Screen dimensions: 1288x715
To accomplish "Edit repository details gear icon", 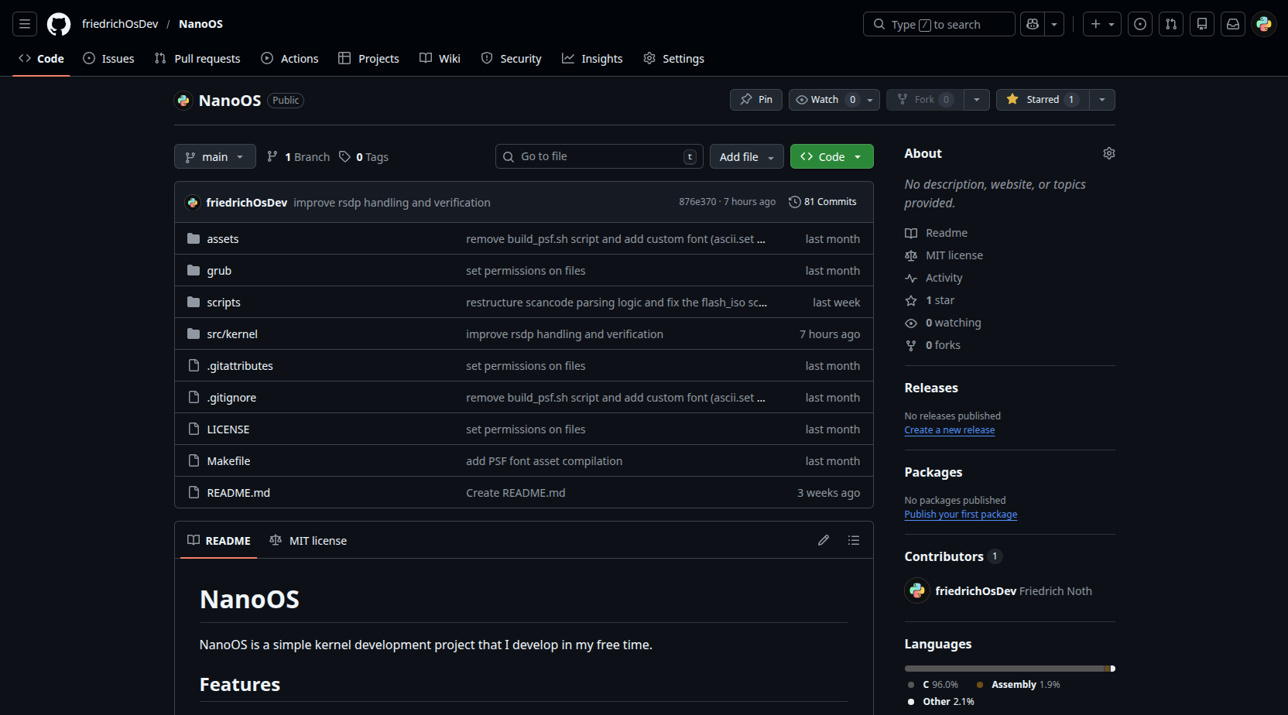I will pos(1109,153).
